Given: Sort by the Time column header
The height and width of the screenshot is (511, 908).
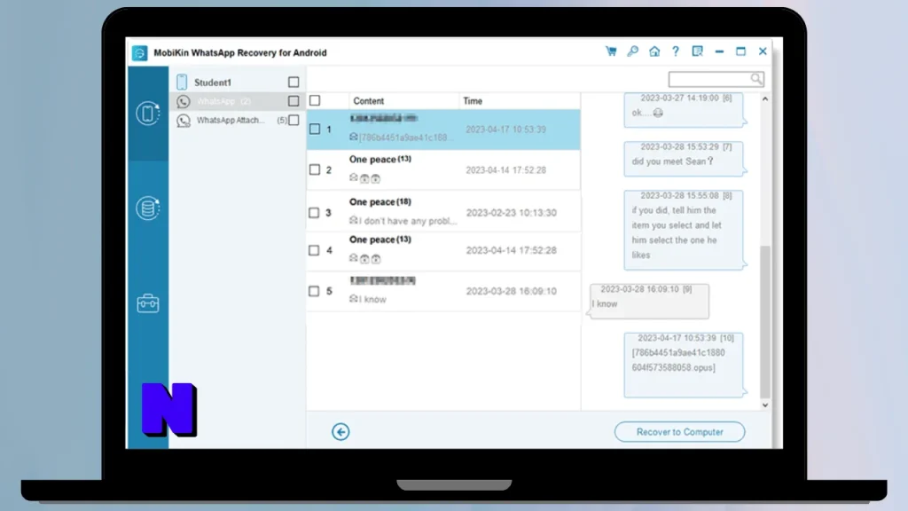Looking at the screenshot, I should (473, 101).
